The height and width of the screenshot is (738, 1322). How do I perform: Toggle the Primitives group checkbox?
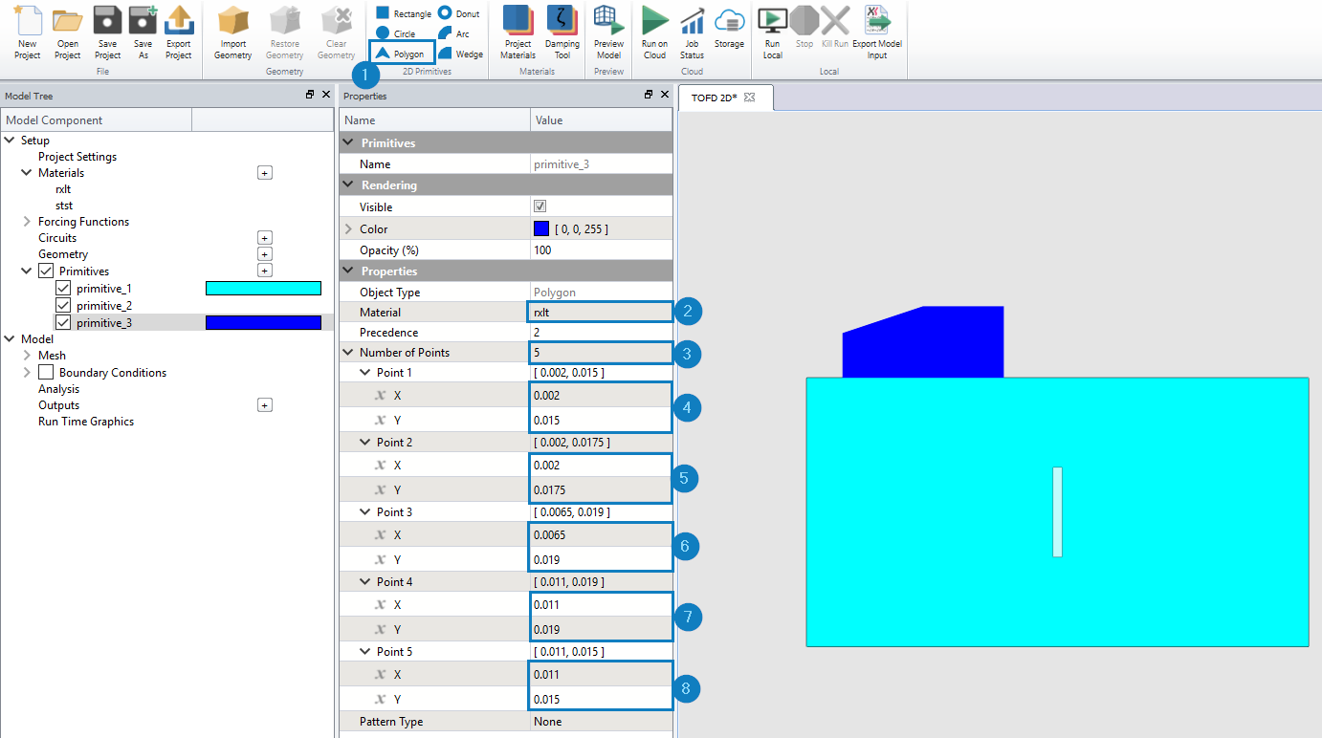point(45,271)
